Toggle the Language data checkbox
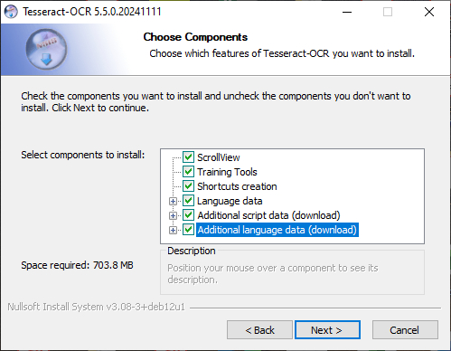Viewport: 451px width, 351px height. 188,201
